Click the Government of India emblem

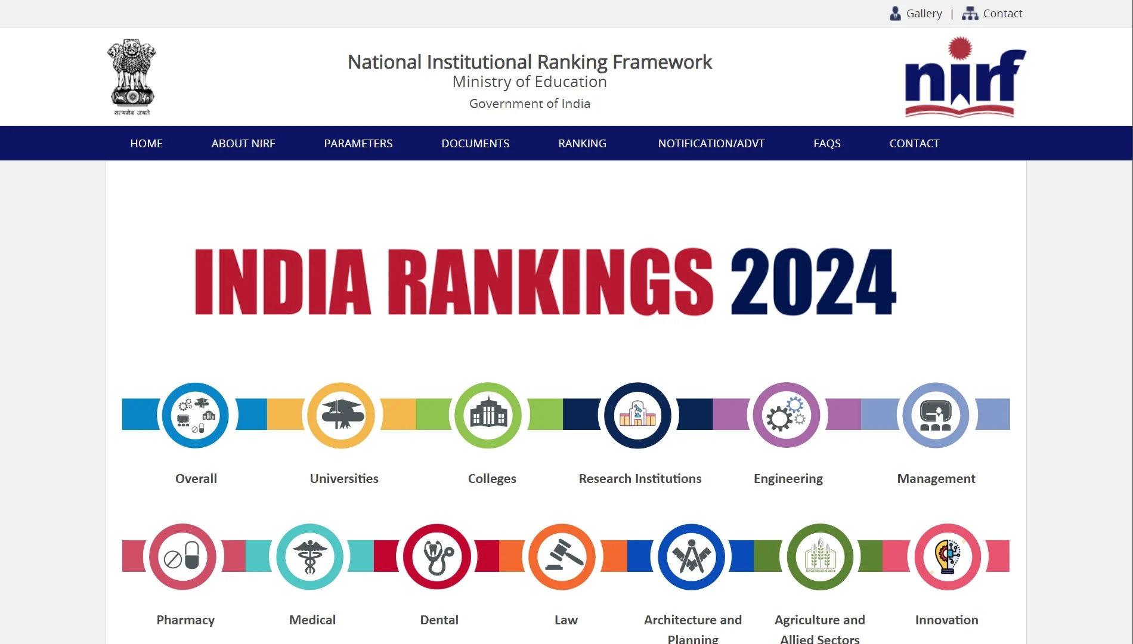pos(132,78)
